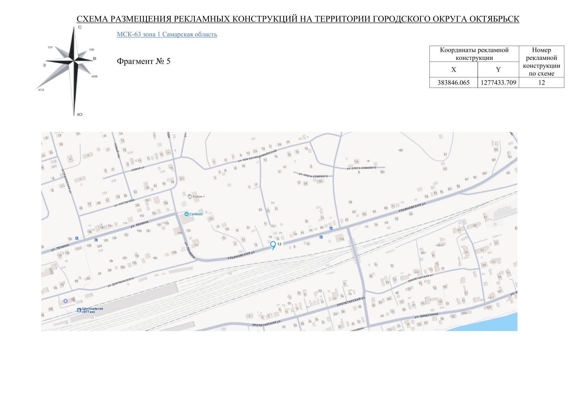
Task: Click the ул. ЗОИ КОСМОДЕМЬЯНСКОЙ street label
Action: 257,156
